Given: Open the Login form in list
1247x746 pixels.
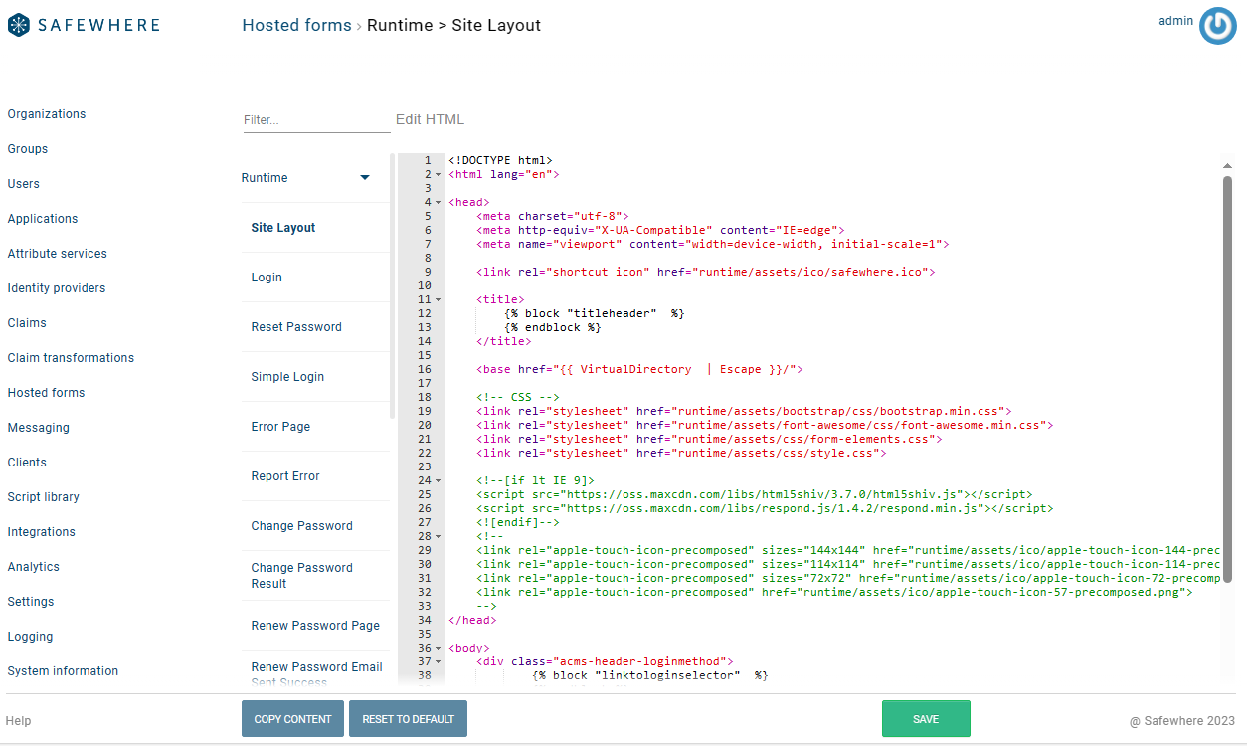Looking at the screenshot, I should 267,278.
